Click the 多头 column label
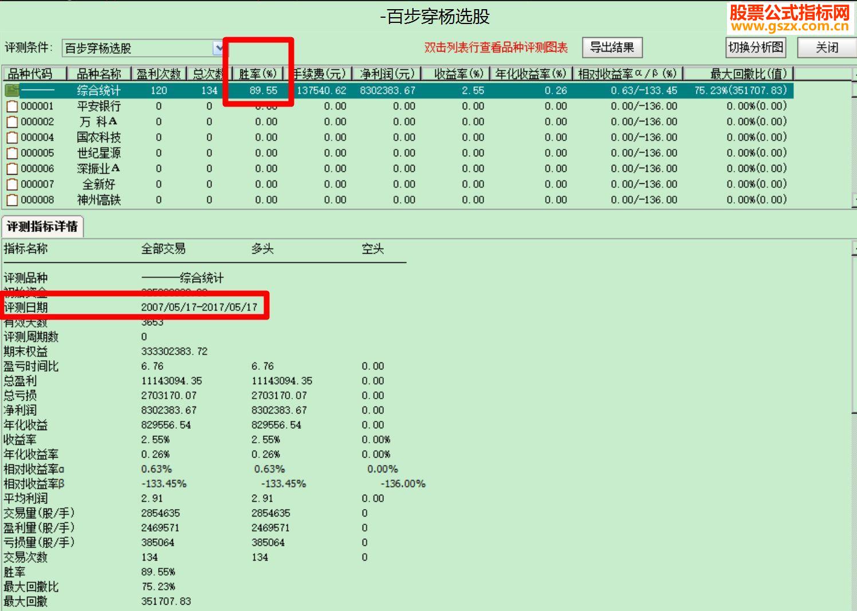 tap(262, 249)
